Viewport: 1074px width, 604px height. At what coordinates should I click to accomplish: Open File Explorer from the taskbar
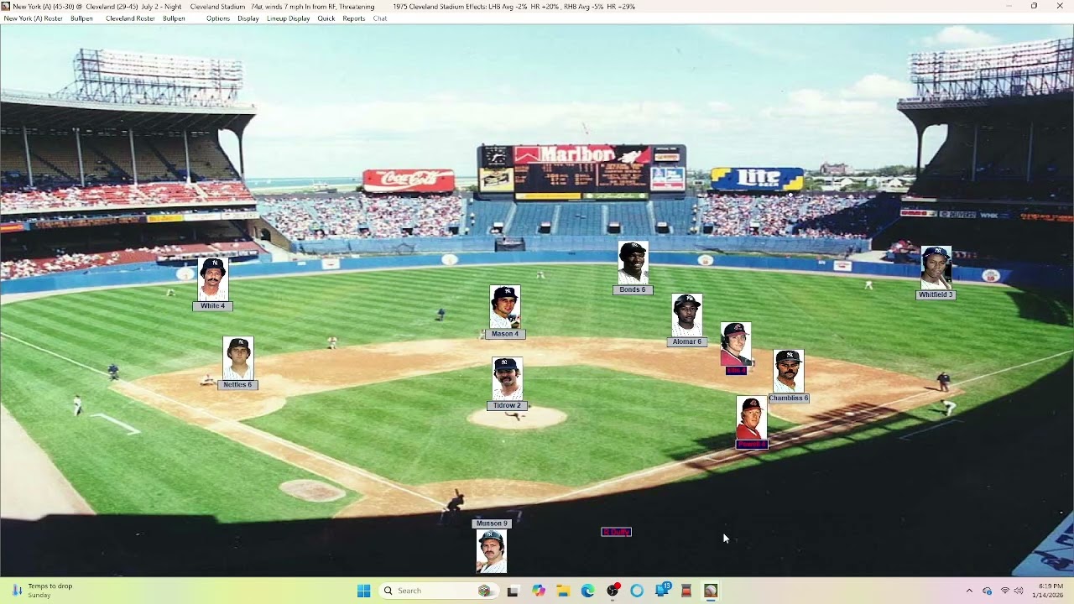coord(563,591)
